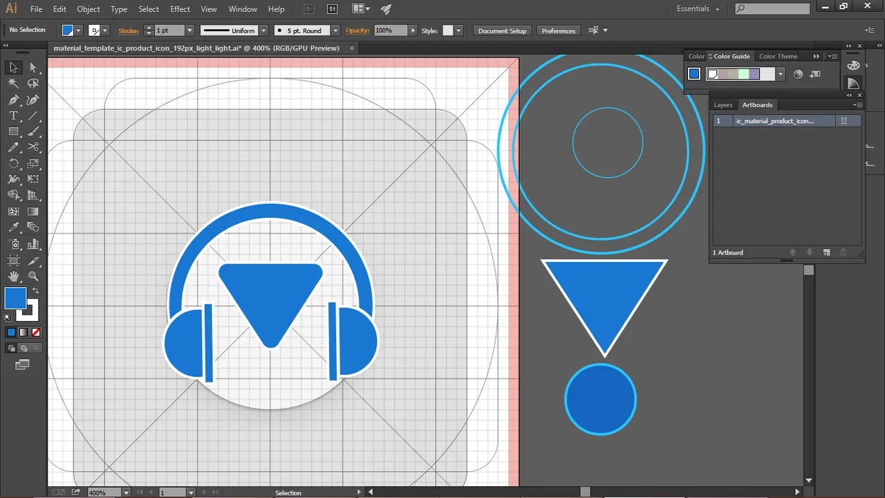Open Adobe Bridge from the Br icon
885x498 pixels.
[310, 9]
